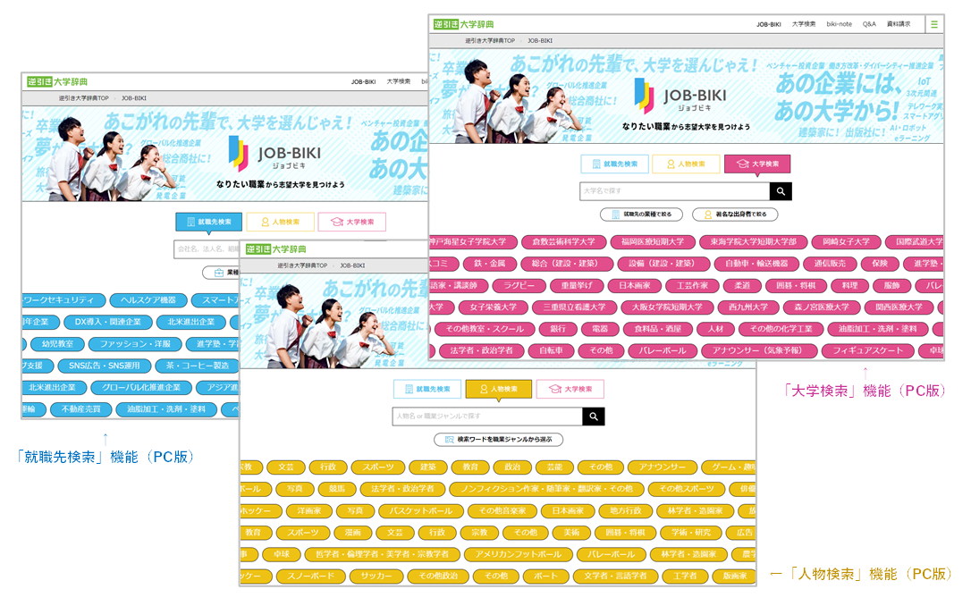Switch to 就職先検索 tab in pink university-search window
Image resolution: width=971 pixels, height=606 pixels.
(615, 164)
